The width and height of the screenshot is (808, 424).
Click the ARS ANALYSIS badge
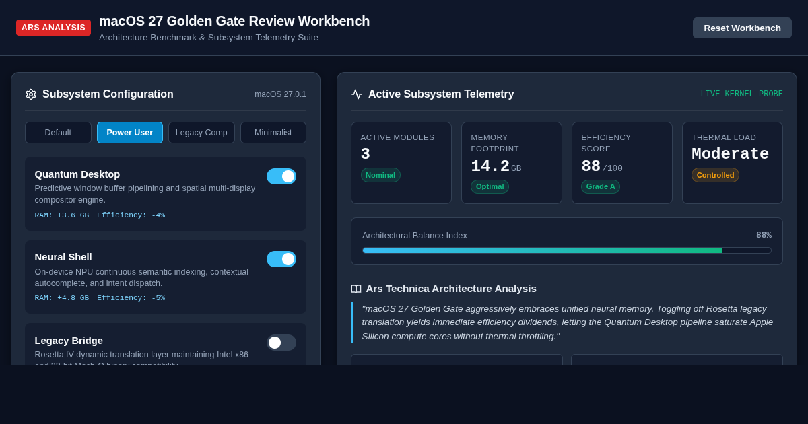[53, 28]
